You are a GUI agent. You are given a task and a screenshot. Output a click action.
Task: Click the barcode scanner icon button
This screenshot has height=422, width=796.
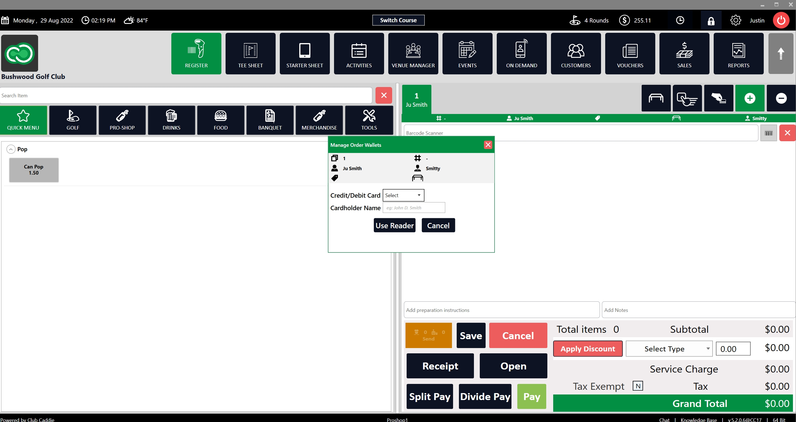pyautogui.click(x=768, y=133)
